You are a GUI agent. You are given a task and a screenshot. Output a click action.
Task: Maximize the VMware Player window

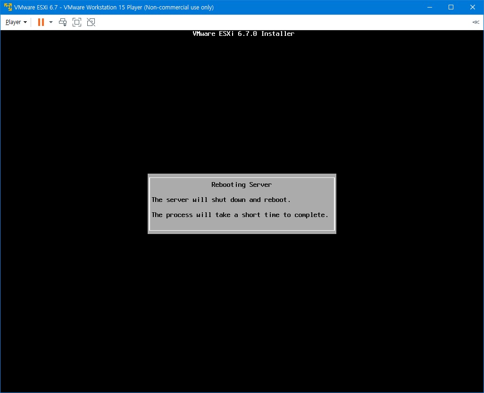coord(451,7)
